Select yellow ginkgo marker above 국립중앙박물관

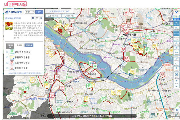point(132,71)
